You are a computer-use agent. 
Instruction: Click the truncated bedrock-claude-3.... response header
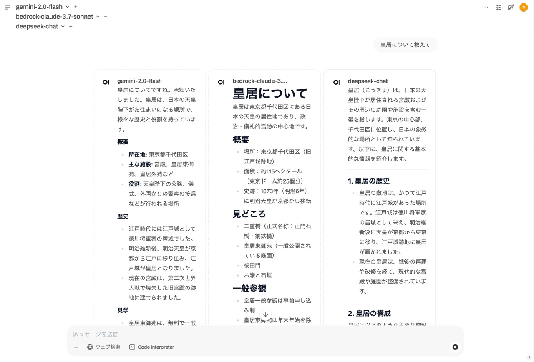click(259, 81)
